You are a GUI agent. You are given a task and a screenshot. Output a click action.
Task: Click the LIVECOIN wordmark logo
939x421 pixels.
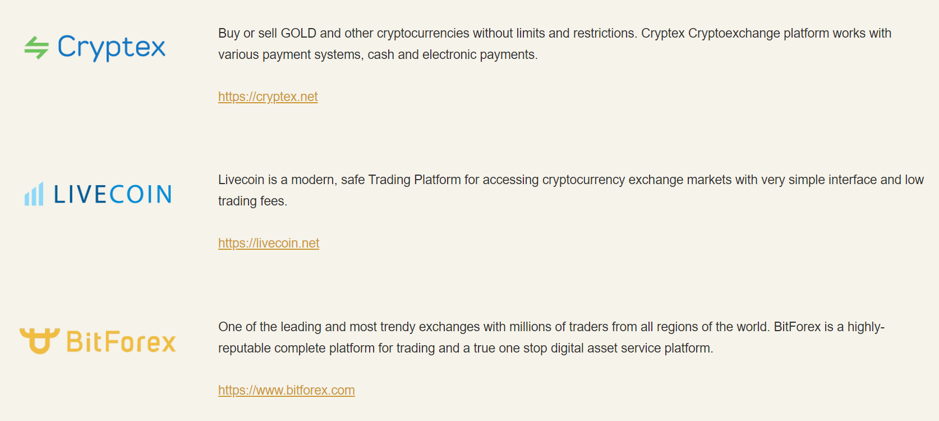[113, 194]
